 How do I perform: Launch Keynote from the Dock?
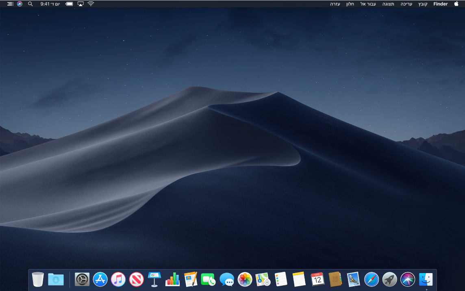[154, 279]
